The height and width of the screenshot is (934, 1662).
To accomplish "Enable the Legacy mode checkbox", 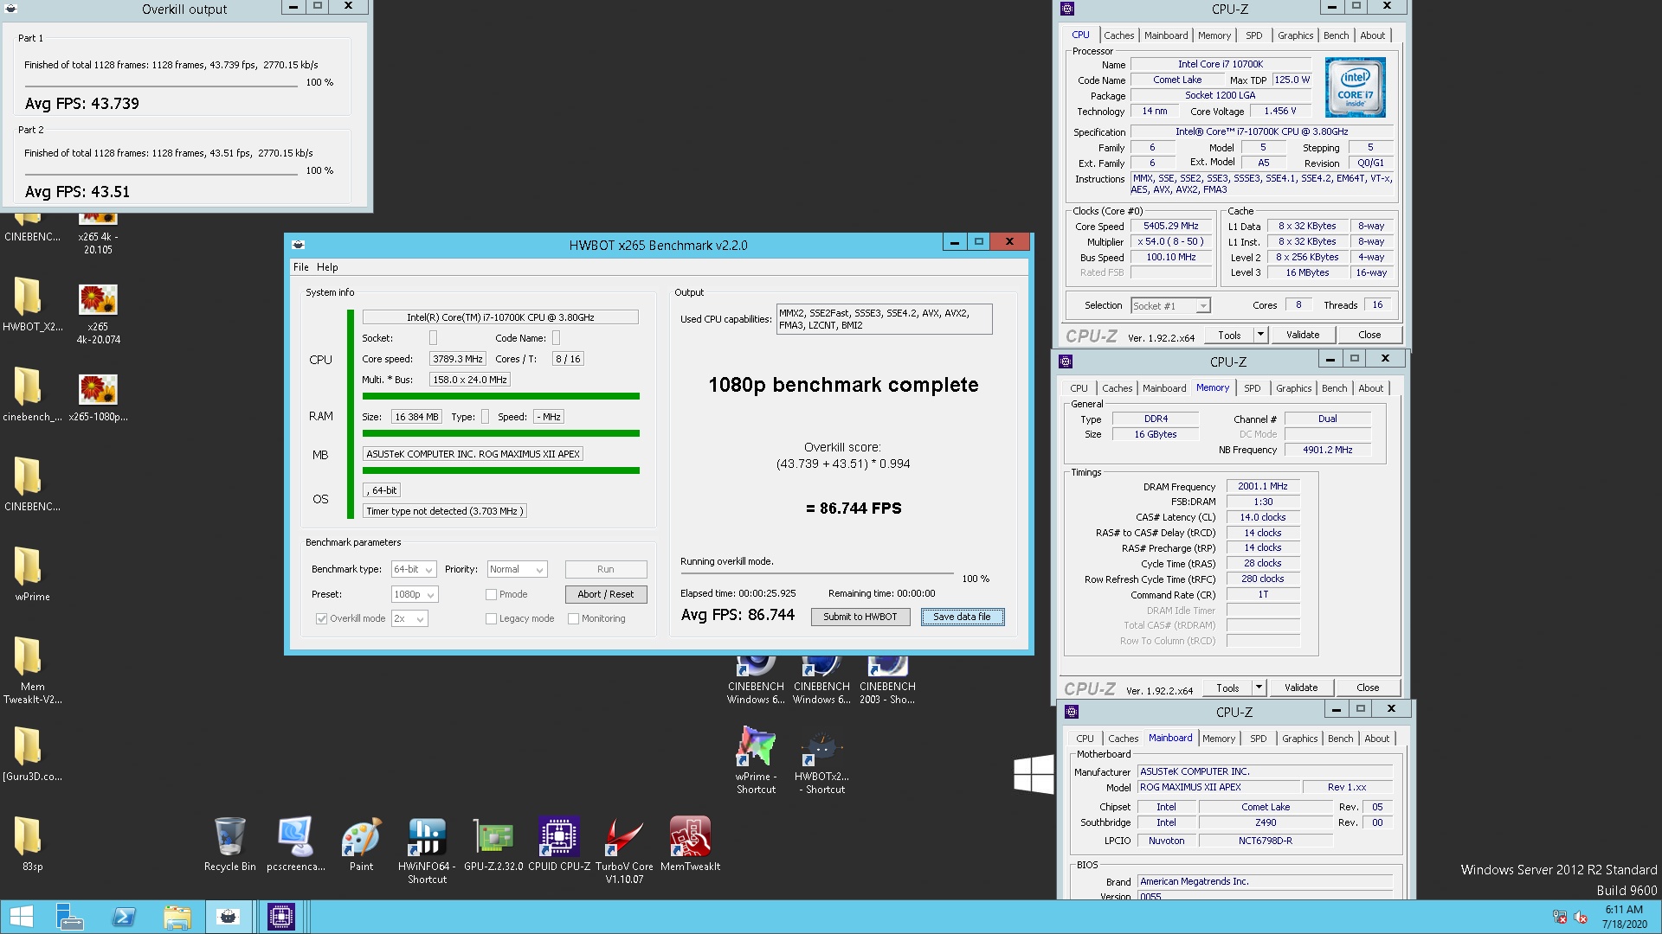I will pyautogui.click(x=492, y=619).
